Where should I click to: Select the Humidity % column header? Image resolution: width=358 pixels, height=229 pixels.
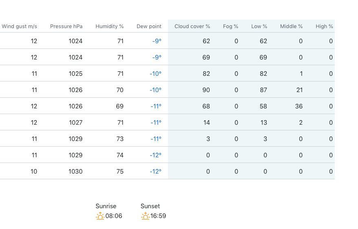pyautogui.click(x=110, y=26)
